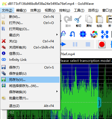Click the 'select transcription model' message bar
Viewport: 112px width, 119px height.
coord(86,61)
